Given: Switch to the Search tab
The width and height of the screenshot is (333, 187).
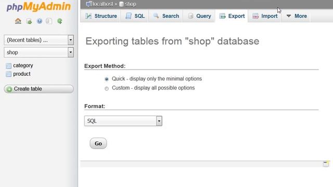Looking at the screenshot, I should coord(166,16).
